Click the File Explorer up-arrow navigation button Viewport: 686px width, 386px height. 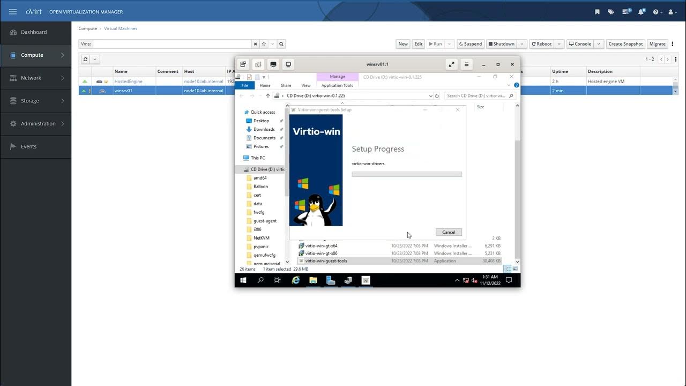268,96
